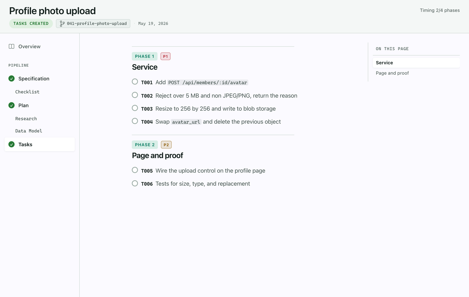Click the May 19, 2026 date
The image size is (469, 297).
[x=153, y=23]
